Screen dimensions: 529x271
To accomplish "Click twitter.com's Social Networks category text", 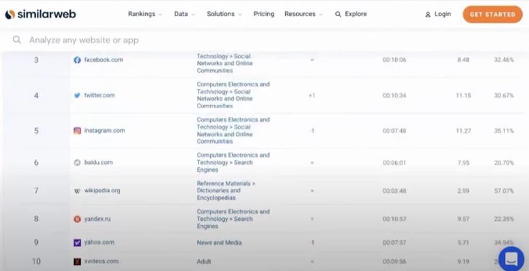I will [x=233, y=95].
